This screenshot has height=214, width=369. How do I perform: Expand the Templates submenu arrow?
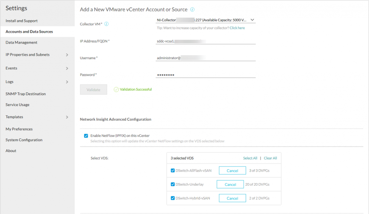point(67,117)
